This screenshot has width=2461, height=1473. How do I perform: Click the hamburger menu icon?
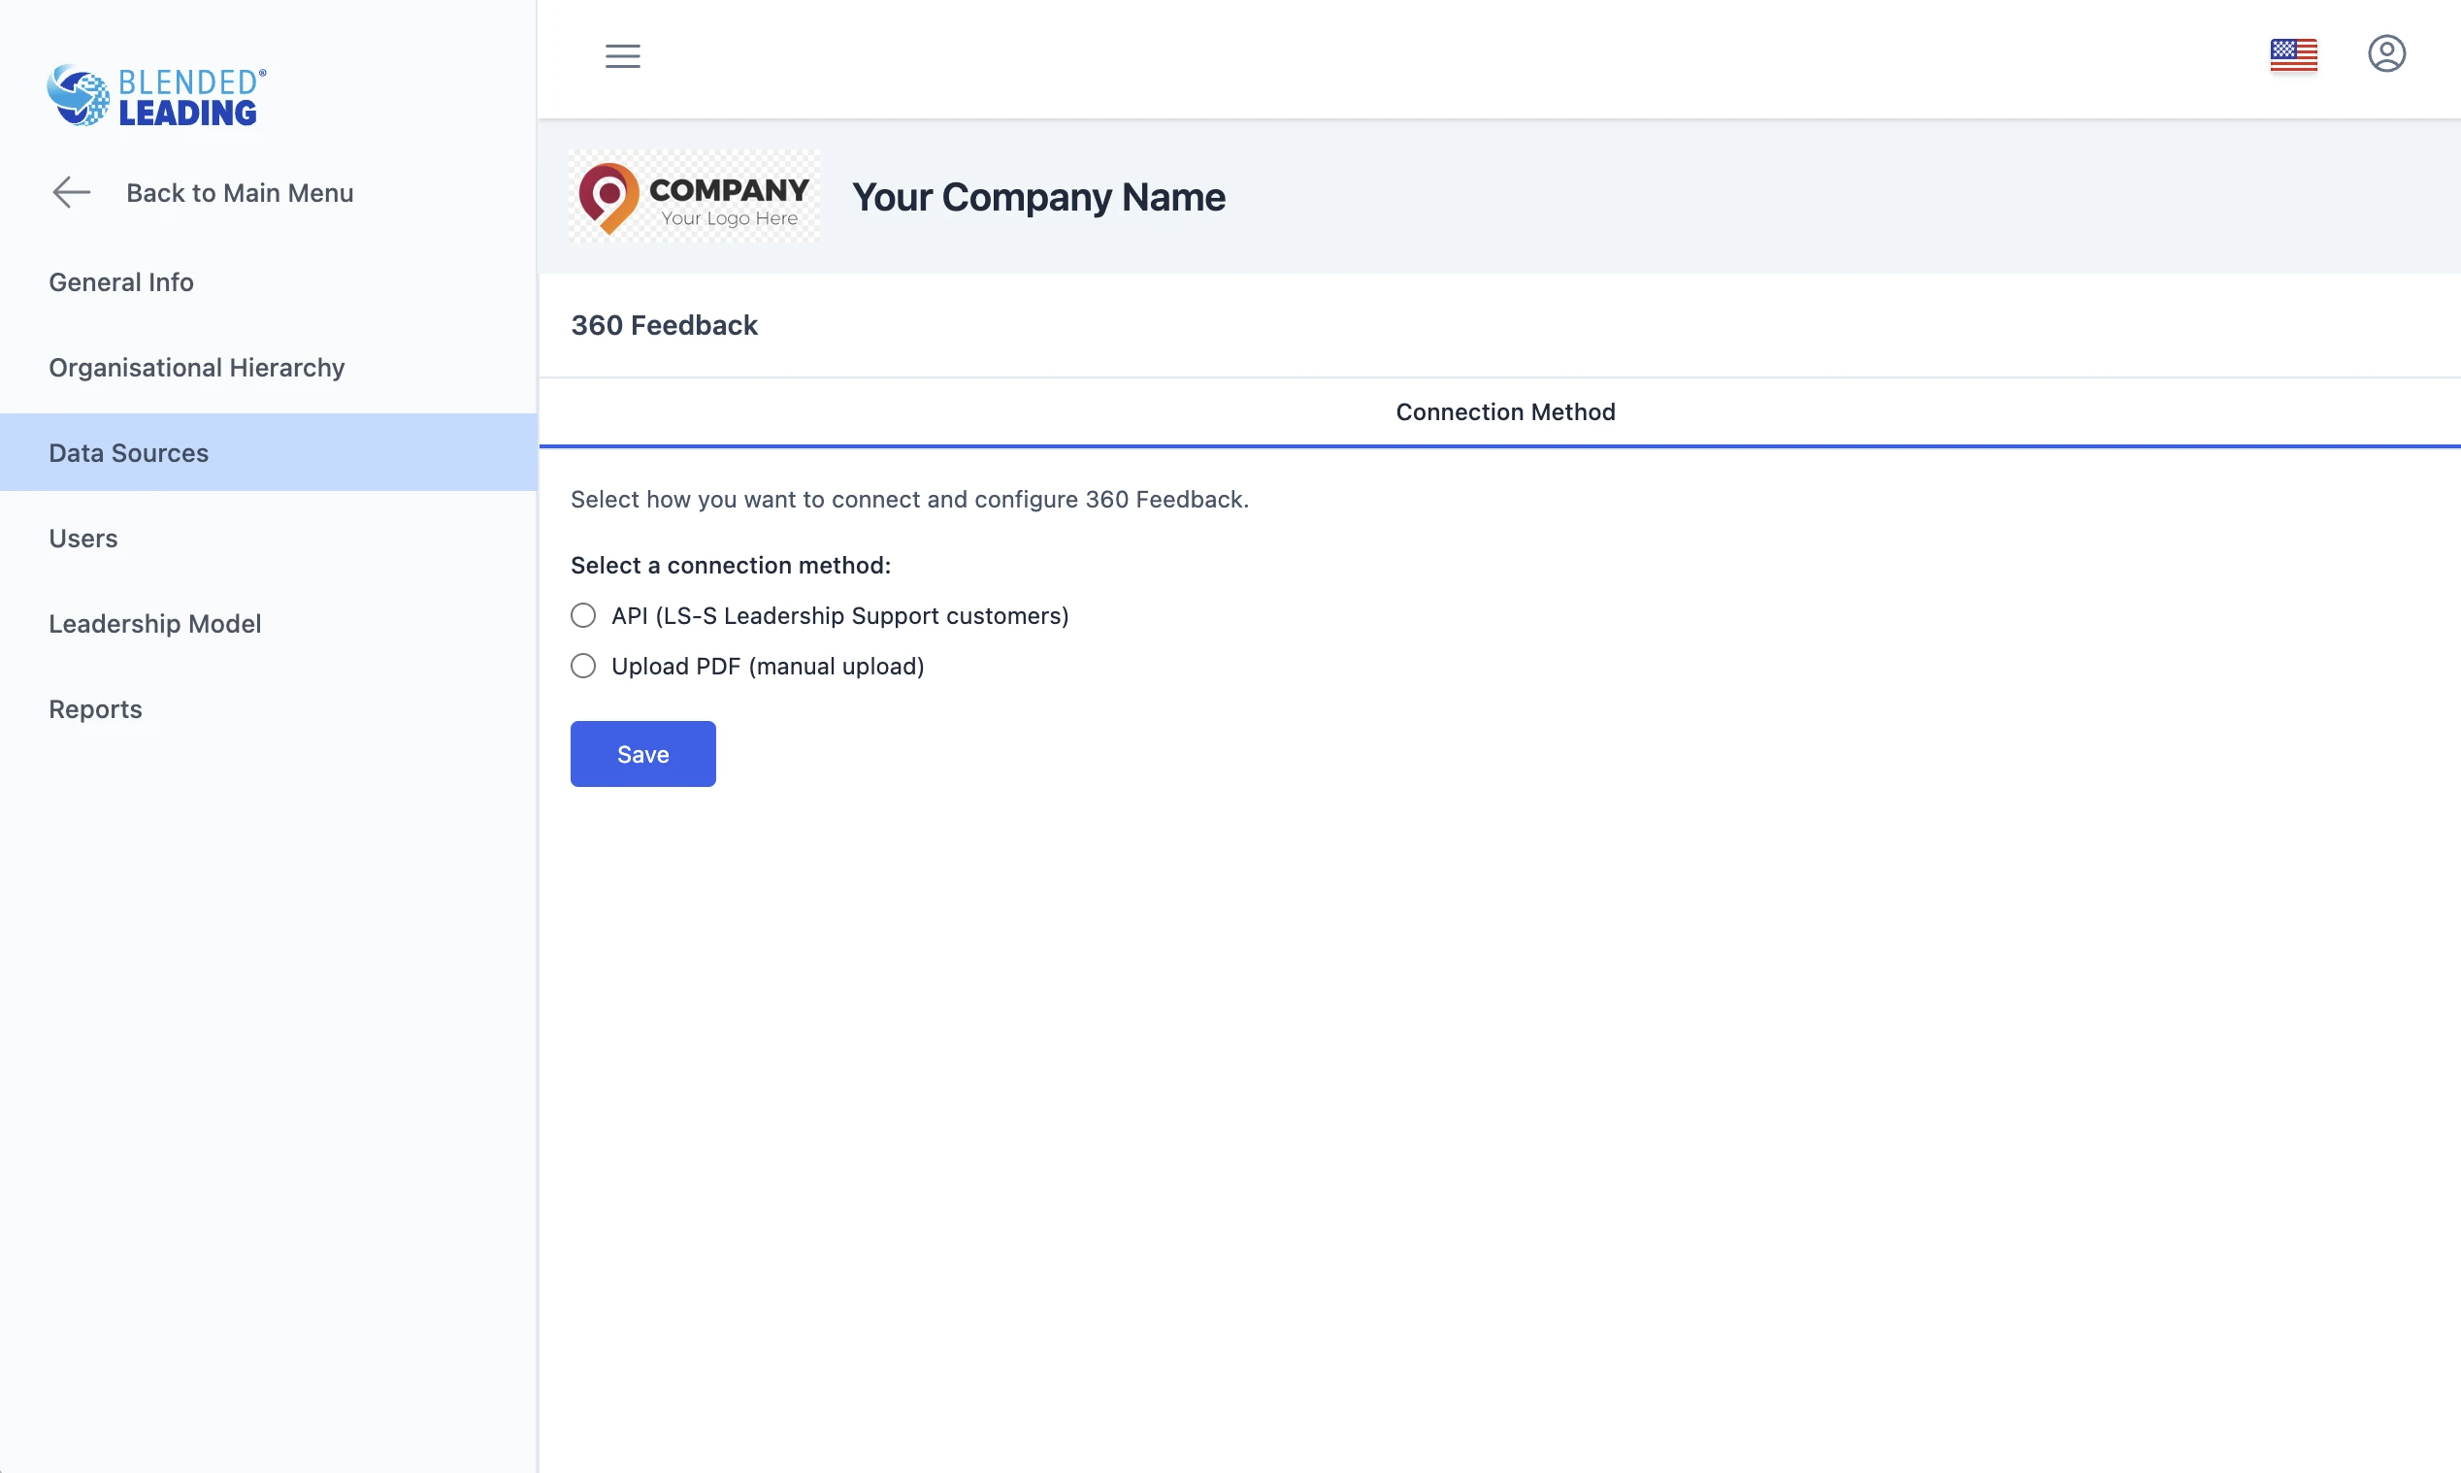pyautogui.click(x=622, y=55)
